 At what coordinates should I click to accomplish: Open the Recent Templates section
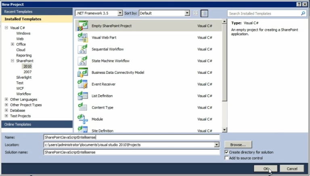tap(37, 11)
